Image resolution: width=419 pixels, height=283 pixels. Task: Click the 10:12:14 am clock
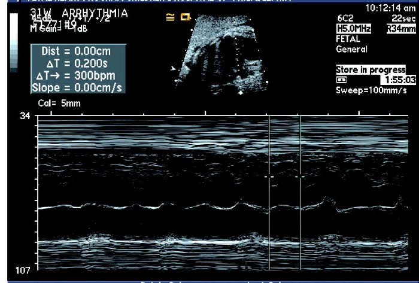pos(391,8)
